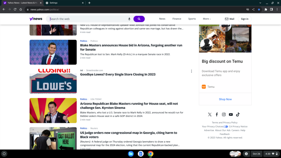Click the Careers footer link
This screenshot has width=281, height=158.
(235, 130)
